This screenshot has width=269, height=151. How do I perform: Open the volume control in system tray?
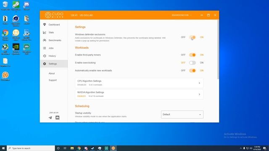pyautogui.click(x=251, y=148)
